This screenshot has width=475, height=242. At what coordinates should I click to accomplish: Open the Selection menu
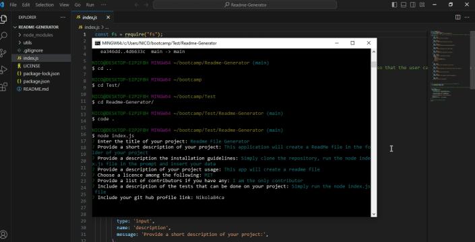[x=44, y=5]
